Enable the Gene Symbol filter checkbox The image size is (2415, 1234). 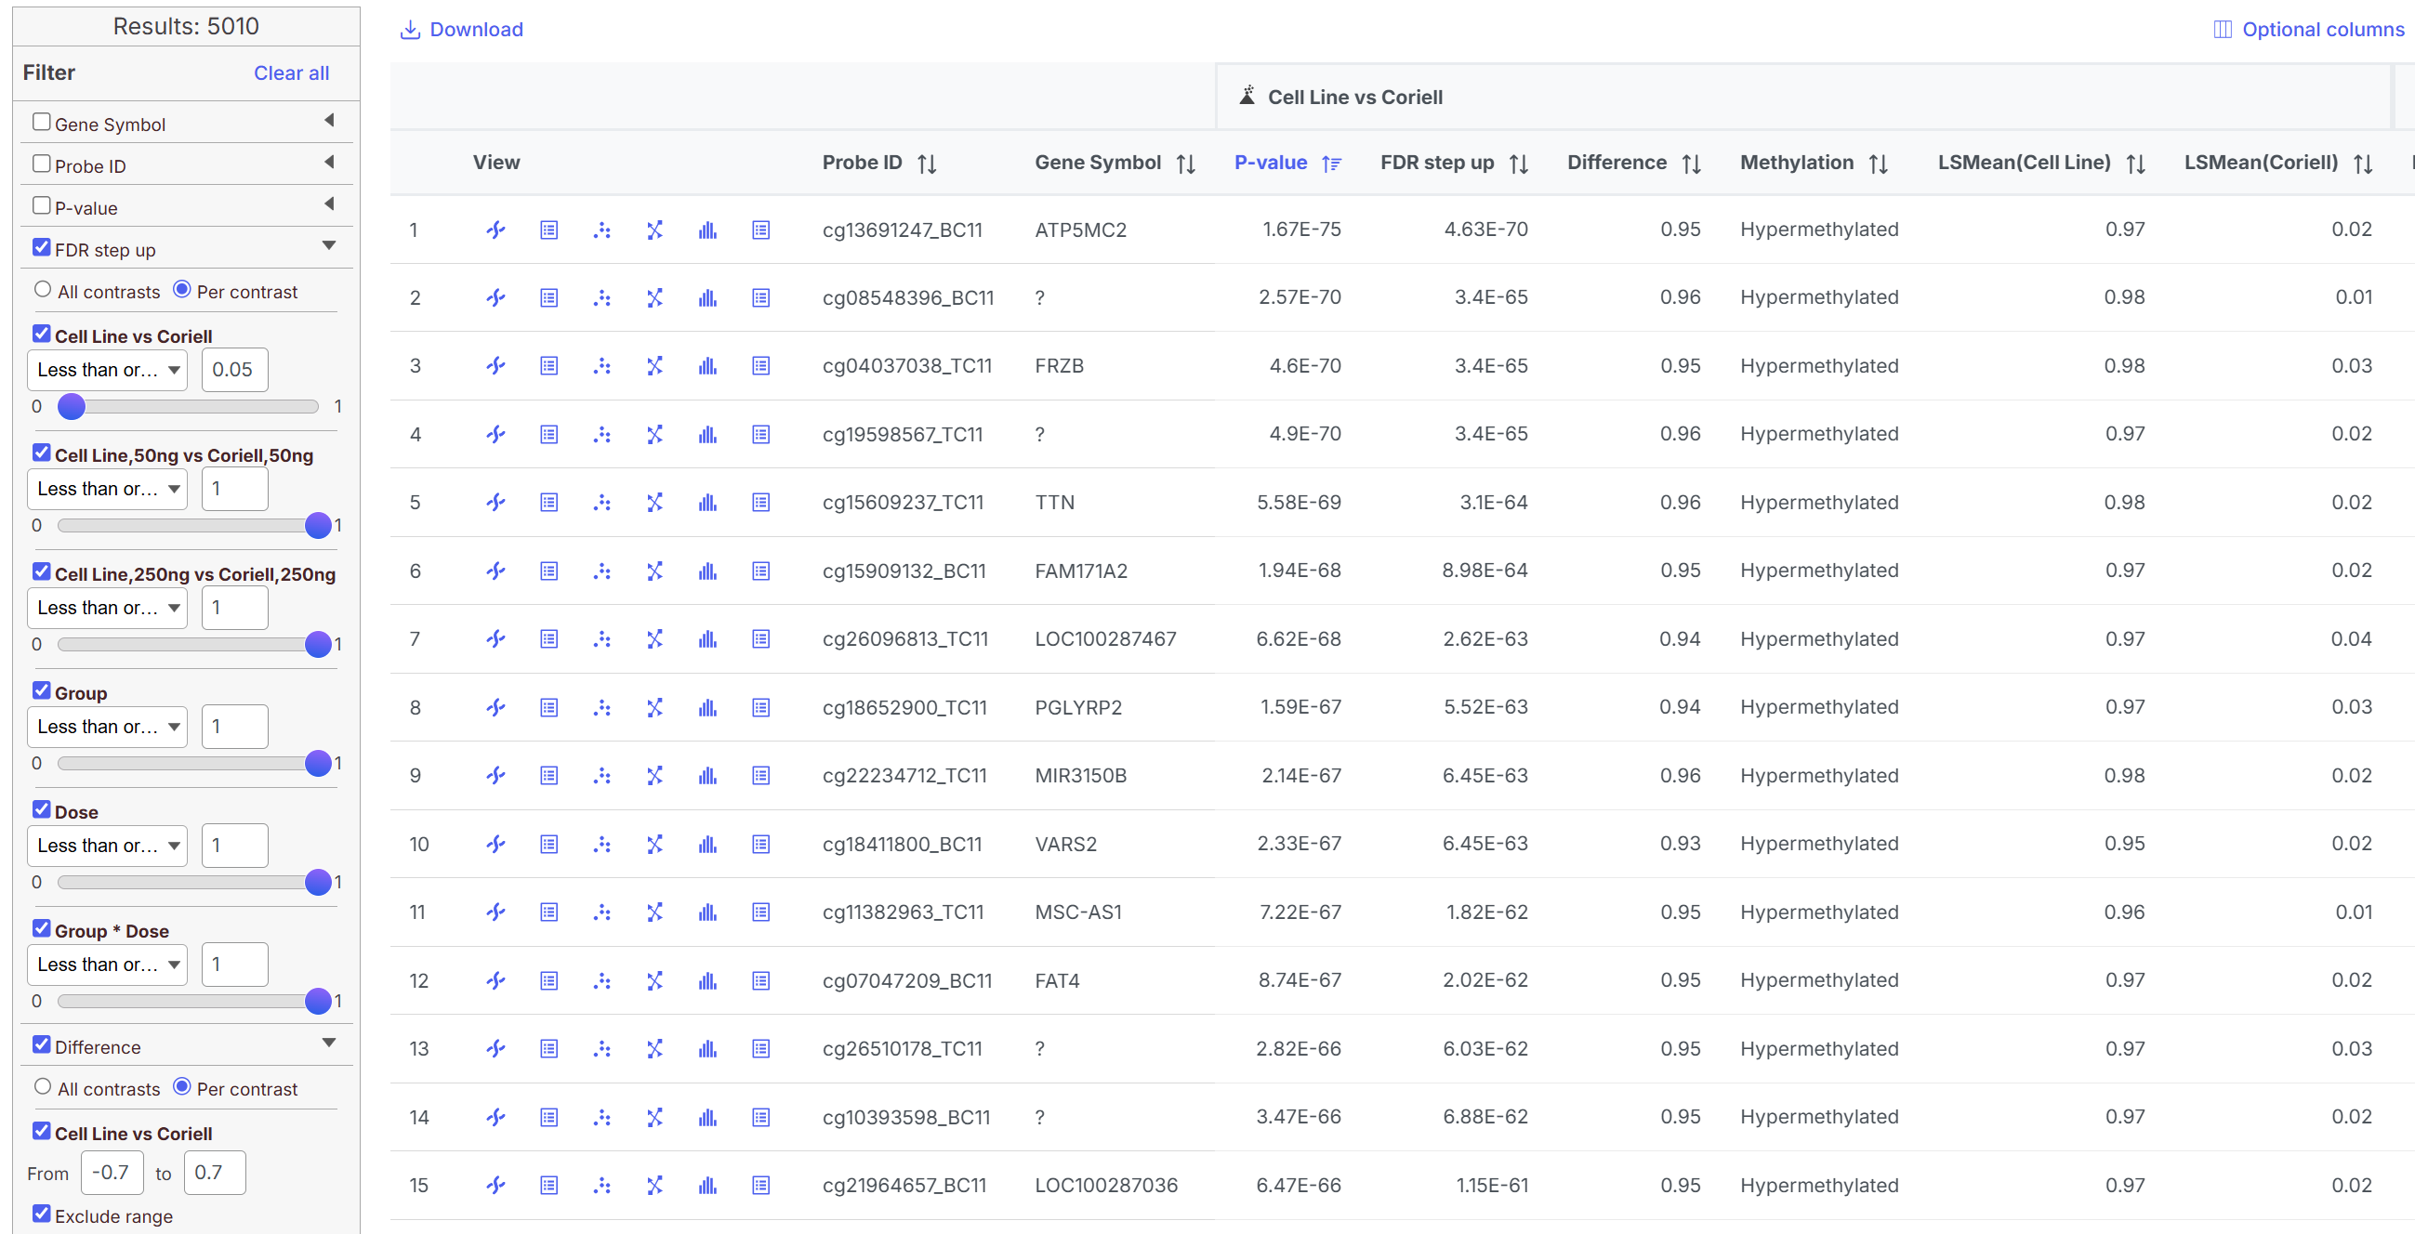[x=41, y=123]
